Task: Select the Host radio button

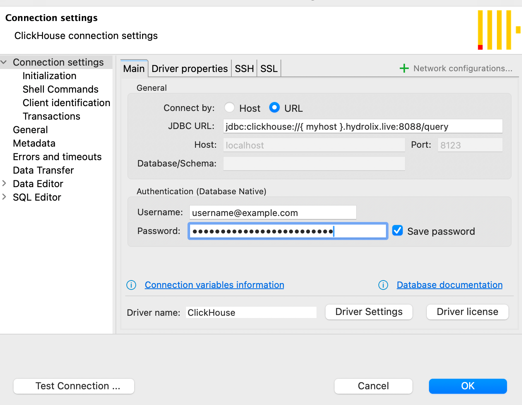Action: (229, 108)
